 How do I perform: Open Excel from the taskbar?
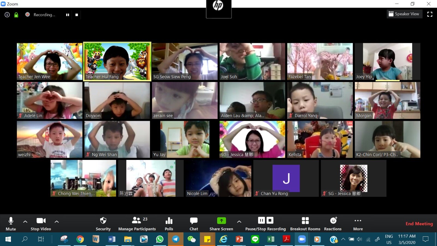tap(271, 239)
